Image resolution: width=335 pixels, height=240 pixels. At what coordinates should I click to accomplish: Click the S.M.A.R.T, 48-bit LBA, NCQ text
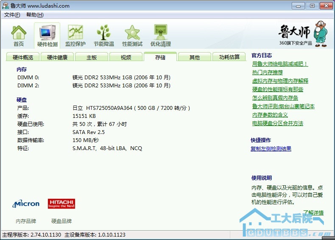tap(107, 148)
